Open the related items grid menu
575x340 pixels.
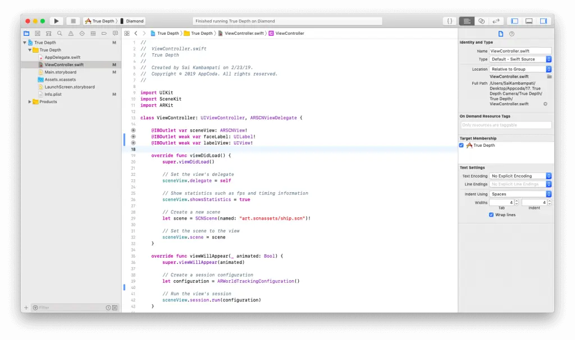point(127,33)
